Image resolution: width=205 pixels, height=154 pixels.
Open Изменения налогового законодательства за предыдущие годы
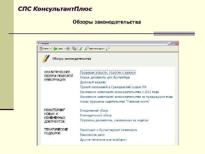point(126,97)
